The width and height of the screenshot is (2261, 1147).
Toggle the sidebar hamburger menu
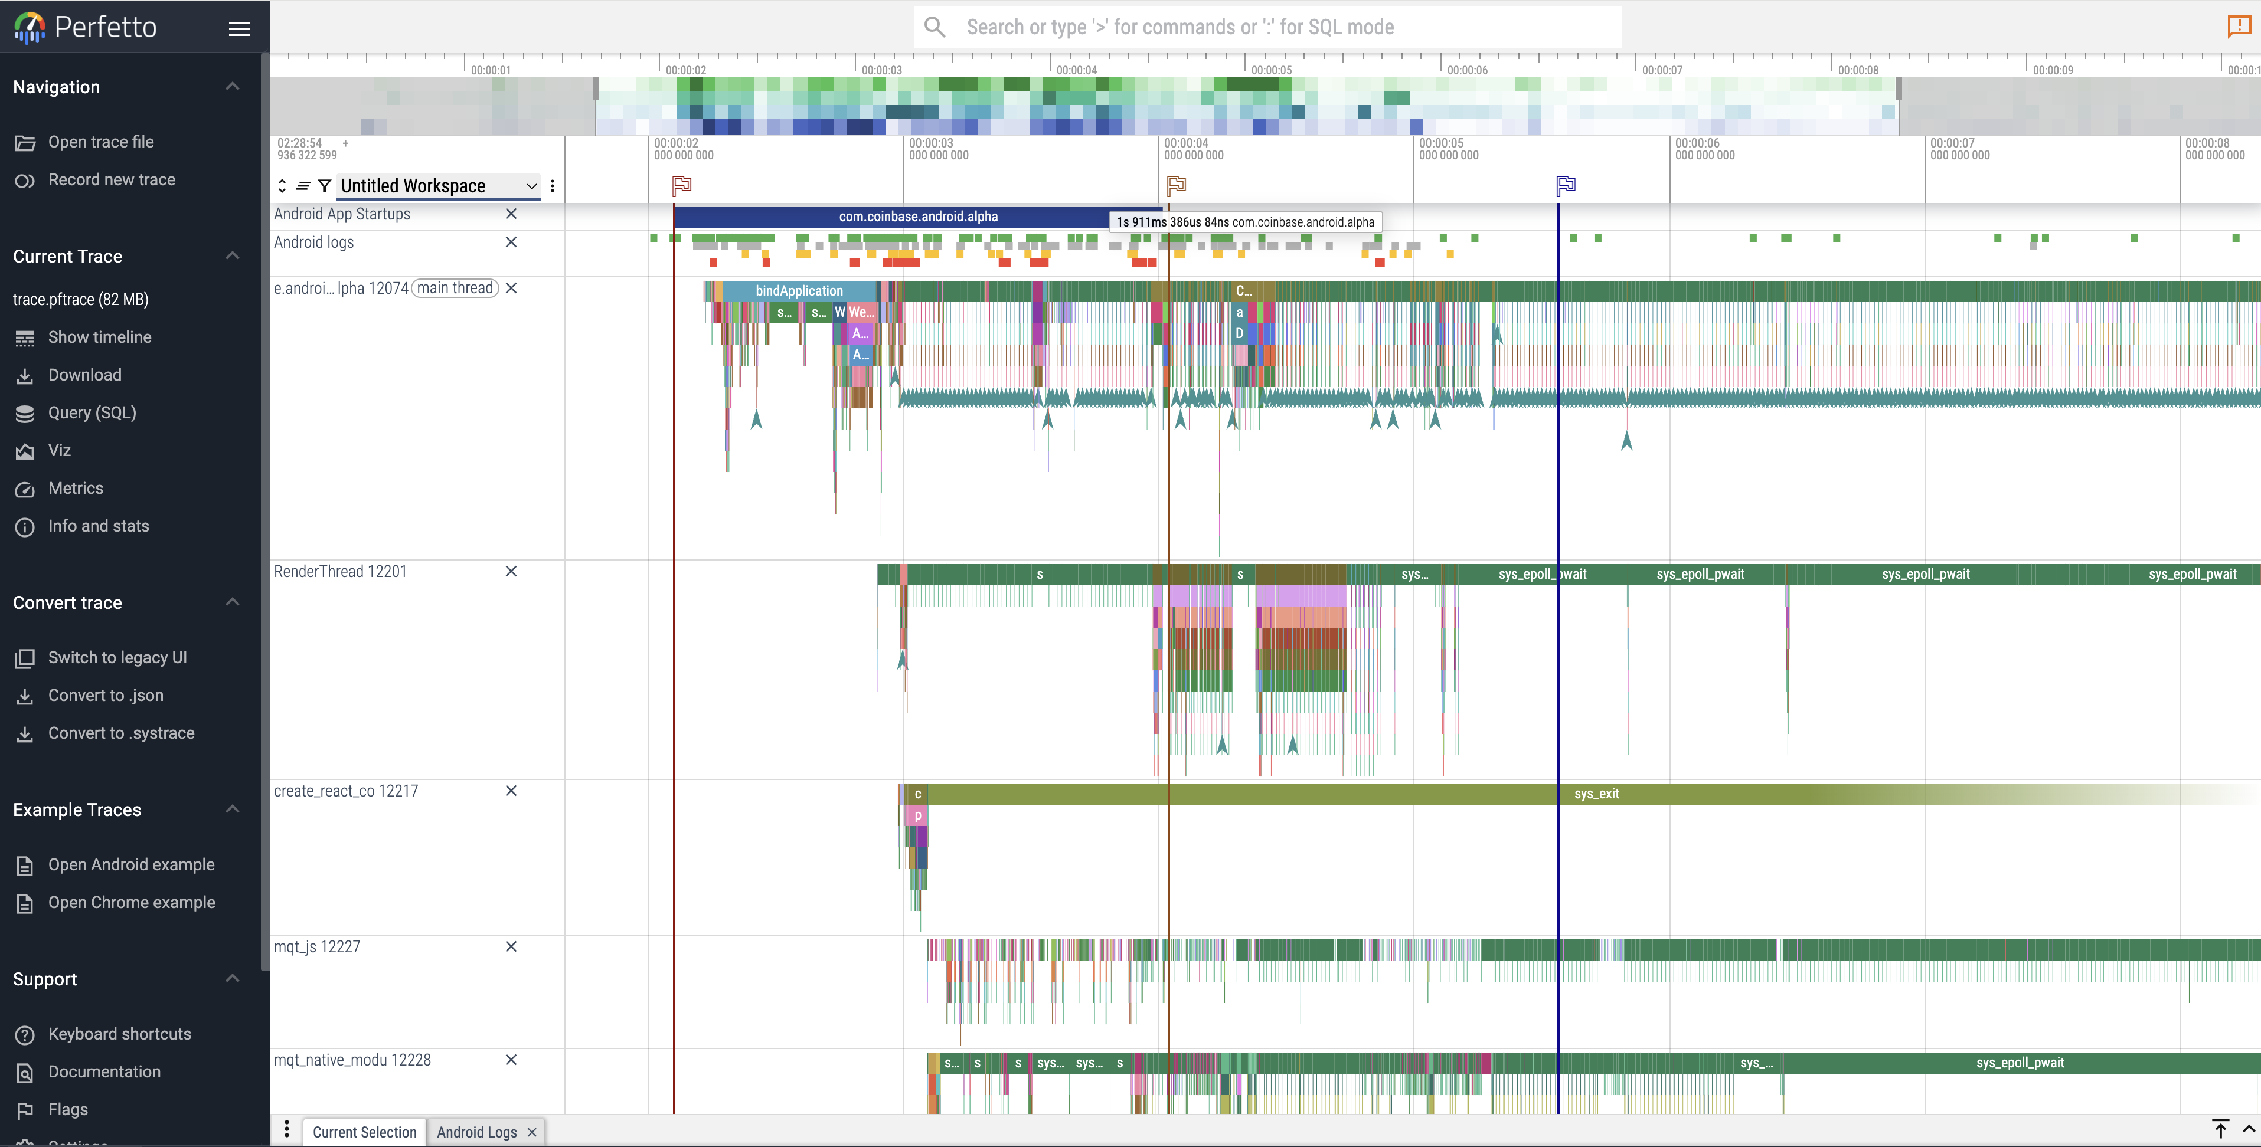240,28
